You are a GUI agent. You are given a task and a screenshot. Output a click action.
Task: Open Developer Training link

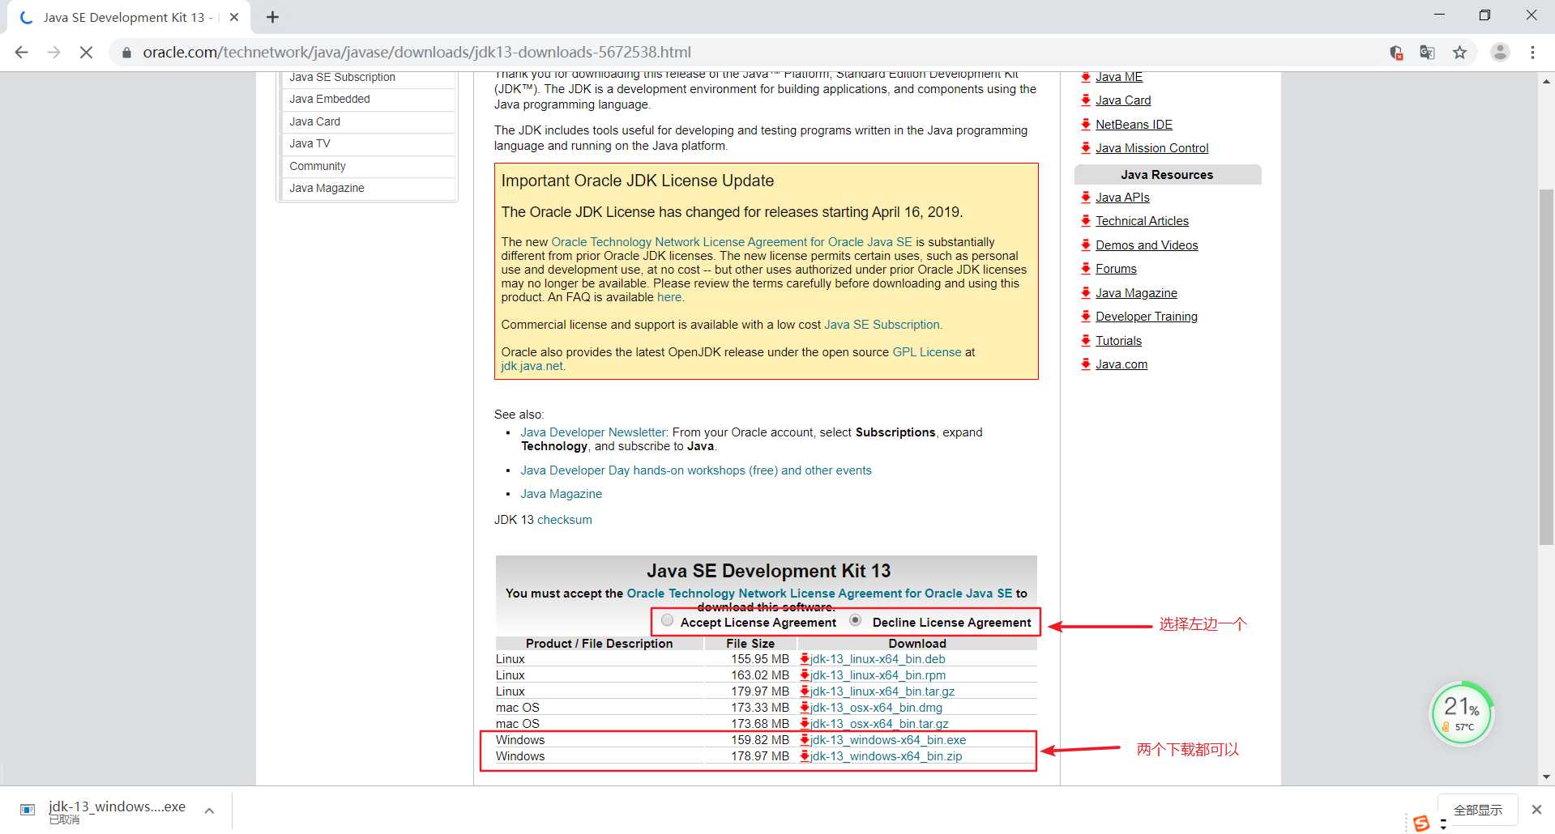(x=1147, y=317)
